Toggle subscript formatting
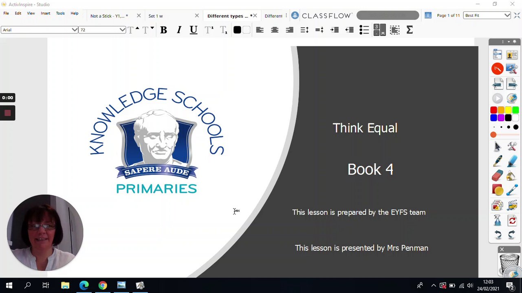522x293 pixels. coord(223,30)
